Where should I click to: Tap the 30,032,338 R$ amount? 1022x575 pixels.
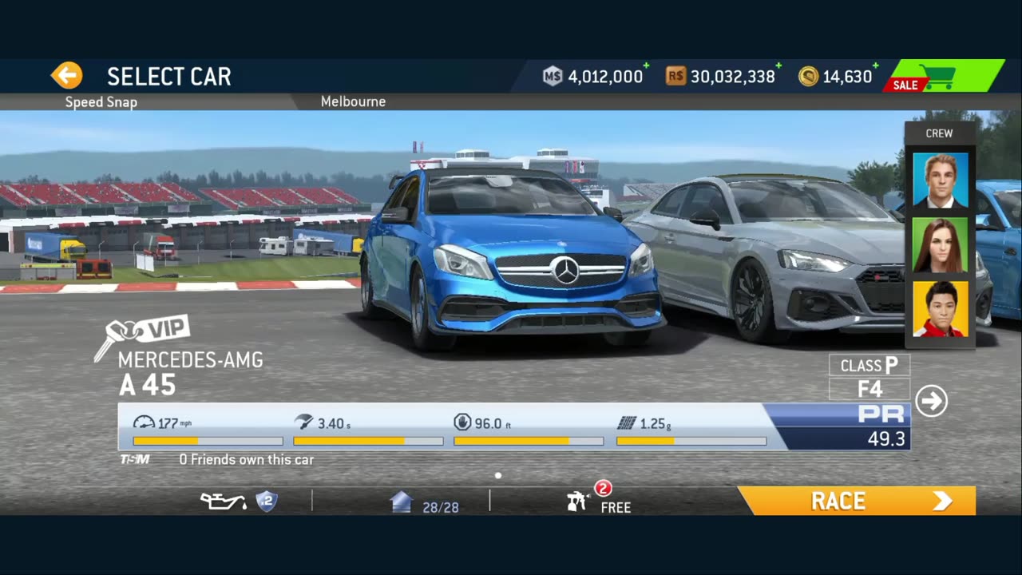tap(733, 77)
